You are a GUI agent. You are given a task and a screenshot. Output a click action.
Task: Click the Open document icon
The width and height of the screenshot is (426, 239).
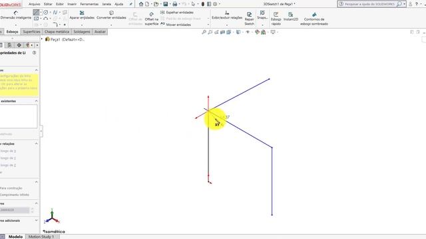click(156, 4)
